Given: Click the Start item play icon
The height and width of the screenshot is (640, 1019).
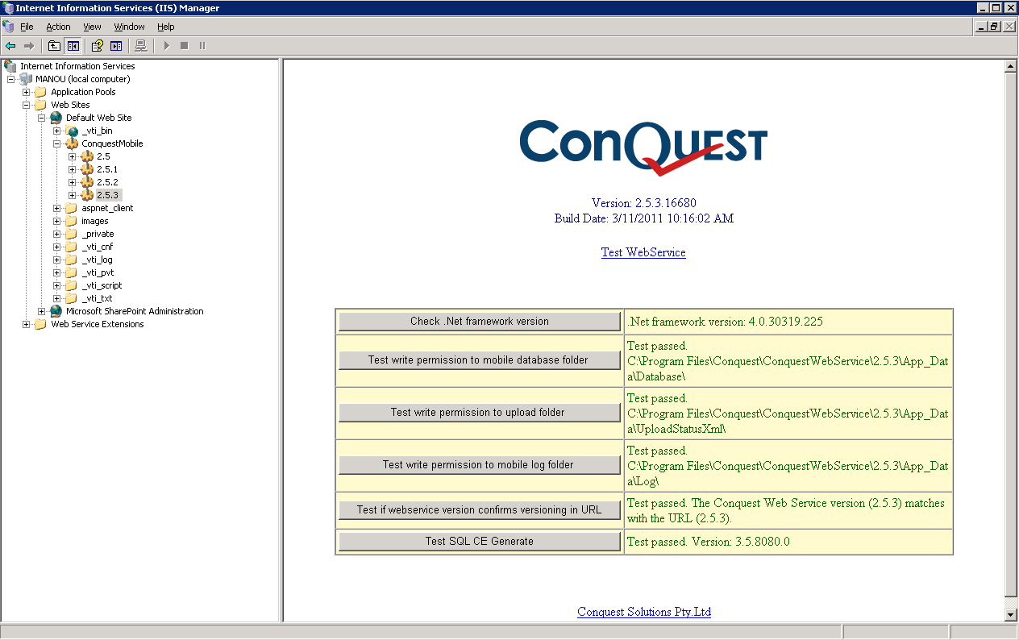Looking at the screenshot, I should [166, 46].
